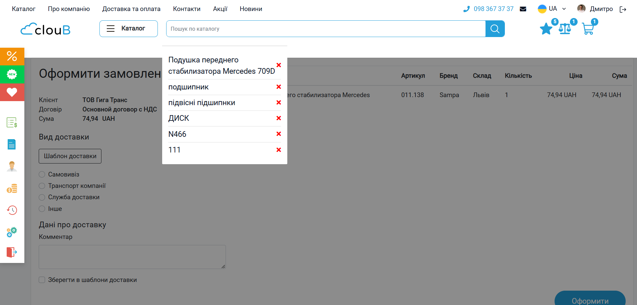Open the Шаблон доставки selector
The width and height of the screenshot is (637, 305).
[70, 156]
